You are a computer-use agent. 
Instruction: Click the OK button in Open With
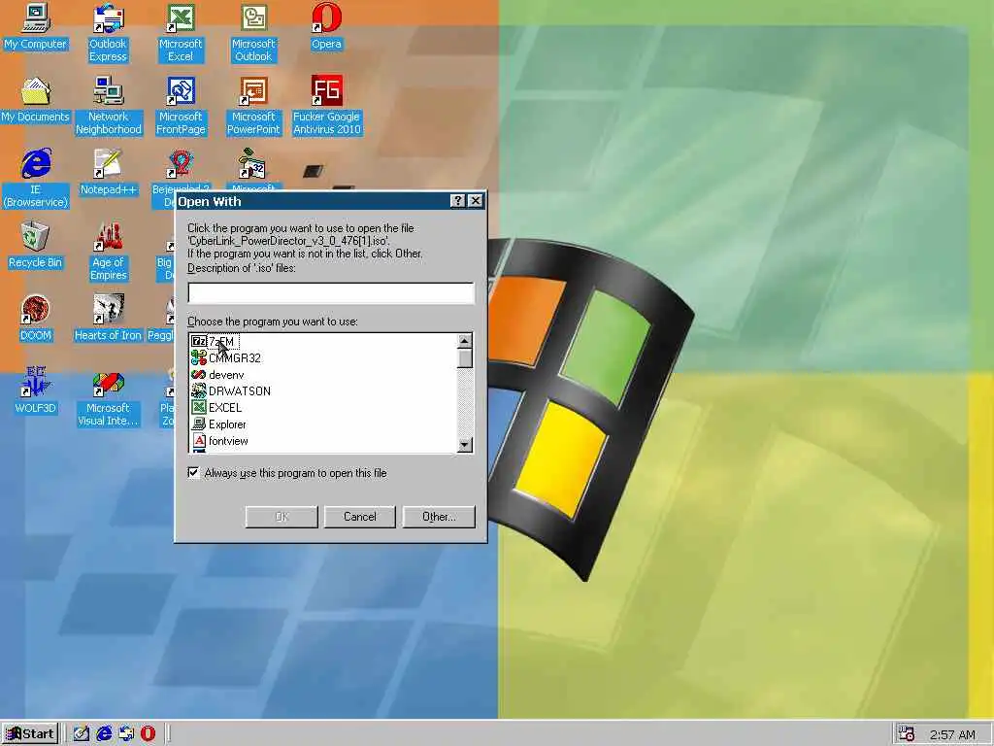[282, 517]
